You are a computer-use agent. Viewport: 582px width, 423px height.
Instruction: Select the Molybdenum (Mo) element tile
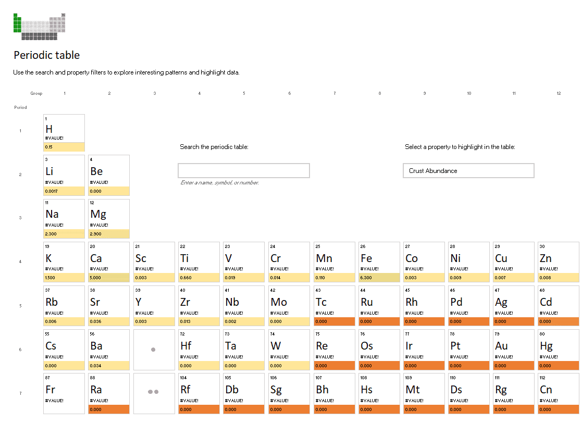(289, 306)
